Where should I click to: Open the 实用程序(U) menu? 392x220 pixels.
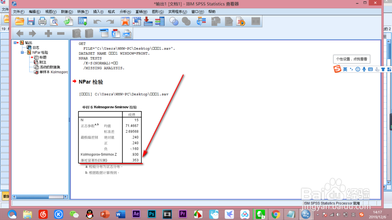click(x=178, y=12)
